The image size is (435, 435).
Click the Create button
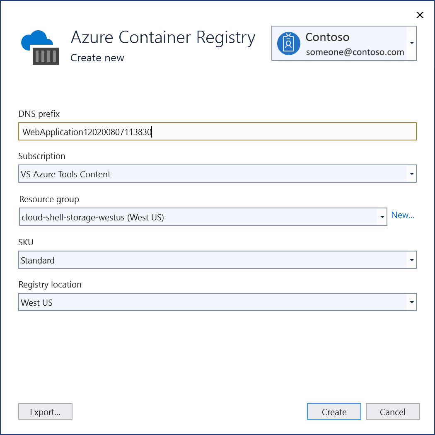pos(334,411)
